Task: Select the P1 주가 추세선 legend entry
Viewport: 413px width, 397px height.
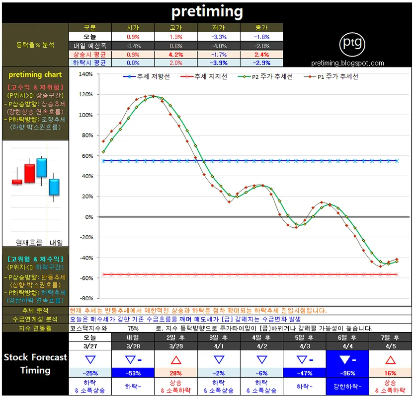Action: [331, 77]
